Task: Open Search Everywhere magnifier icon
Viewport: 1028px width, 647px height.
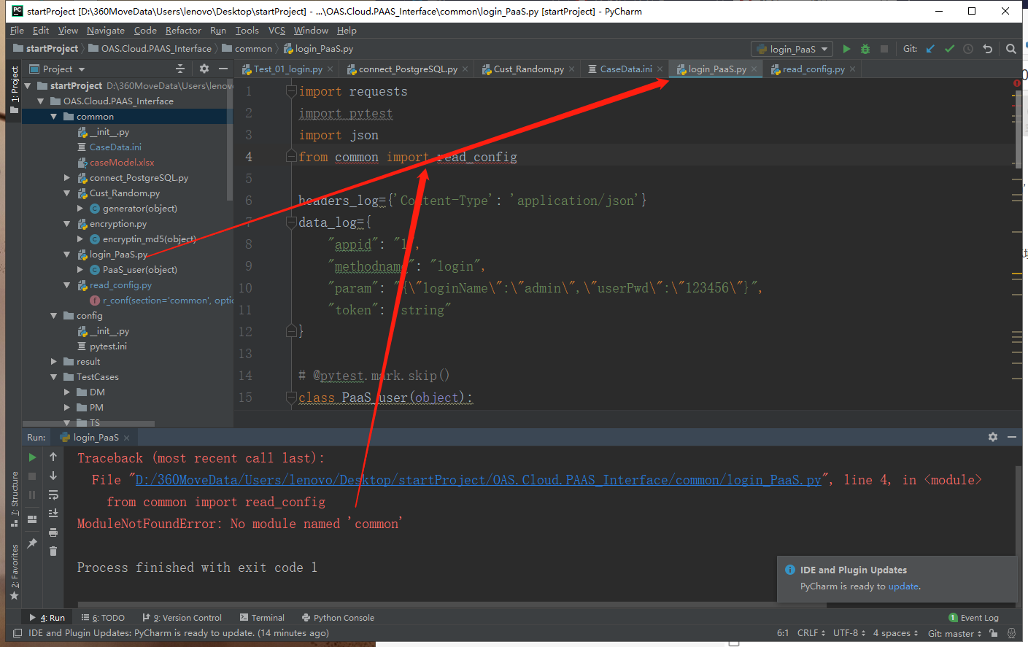Action: coord(1010,49)
